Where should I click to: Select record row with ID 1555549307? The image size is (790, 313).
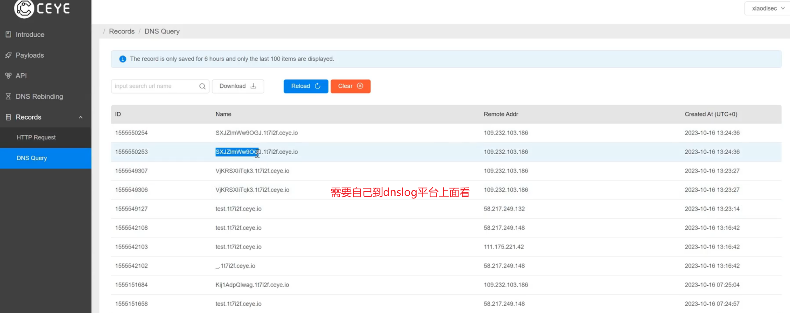tap(131, 171)
